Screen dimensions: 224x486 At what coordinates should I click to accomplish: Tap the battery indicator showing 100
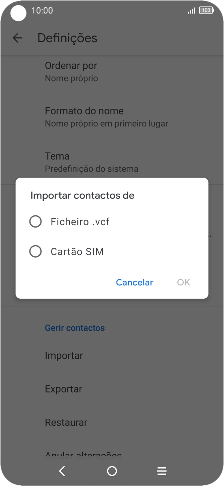click(x=206, y=10)
